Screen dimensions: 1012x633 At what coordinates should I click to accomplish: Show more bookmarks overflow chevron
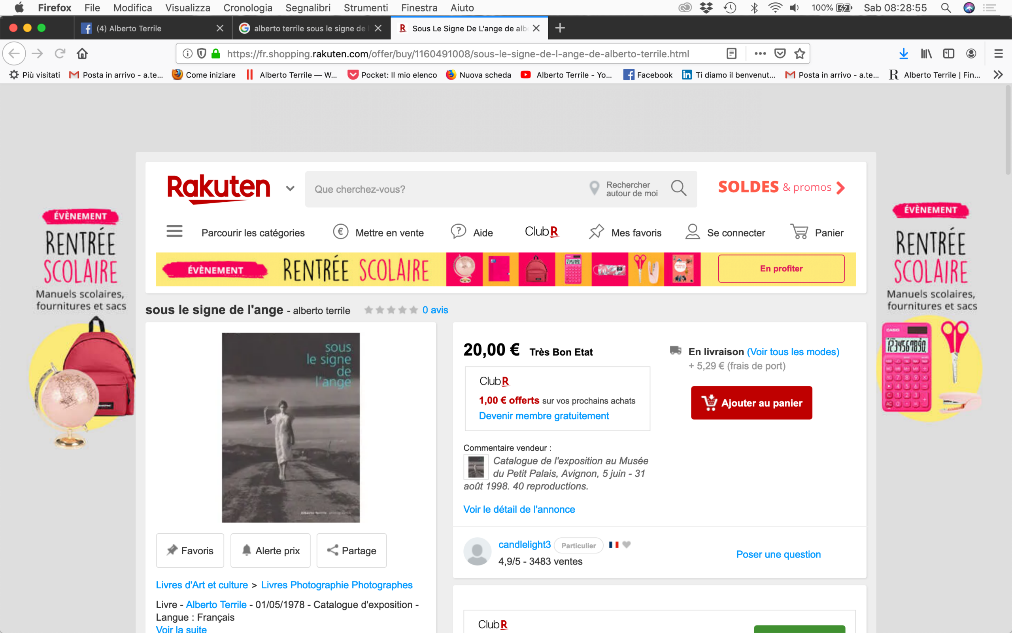pos(998,74)
